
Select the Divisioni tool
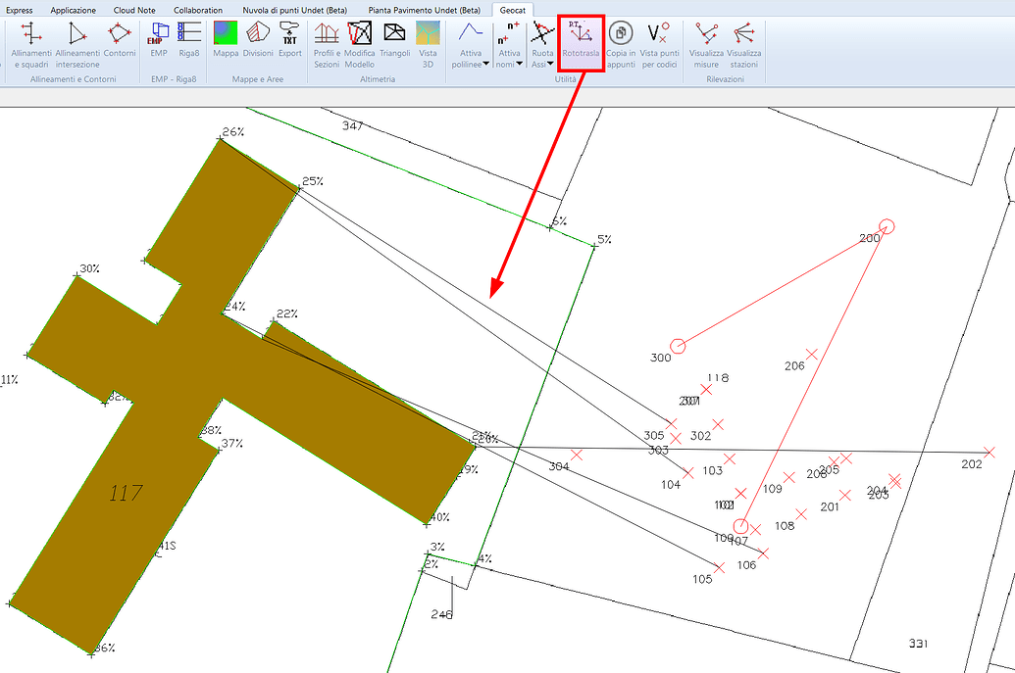pyautogui.click(x=258, y=39)
